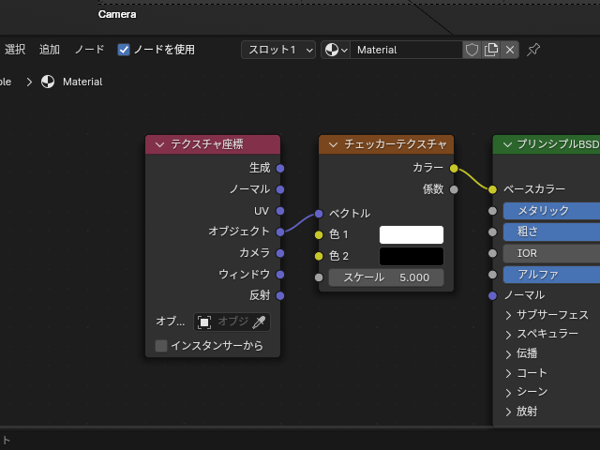Screen dimensions: 600x450
Task: Open the 色 2 black color swatch
Action: [412, 256]
